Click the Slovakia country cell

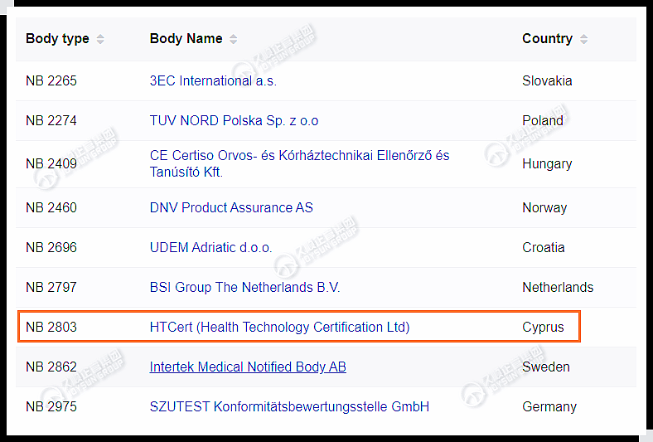[x=547, y=80]
